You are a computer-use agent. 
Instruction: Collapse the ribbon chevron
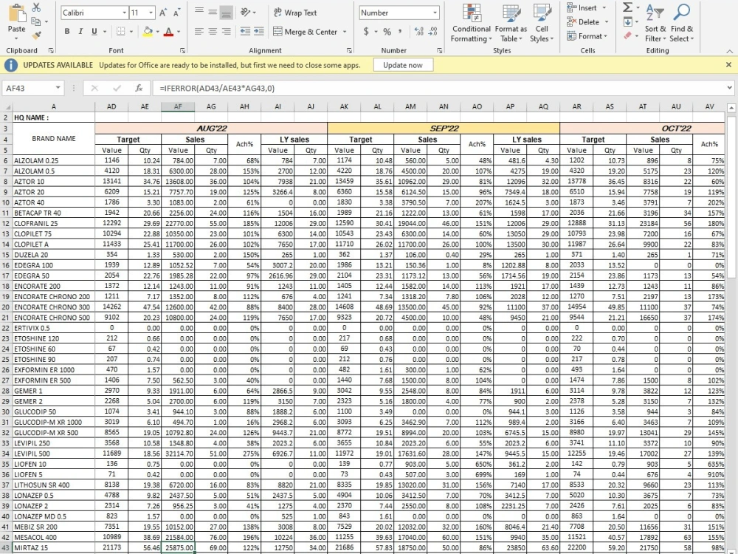point(730,51)
